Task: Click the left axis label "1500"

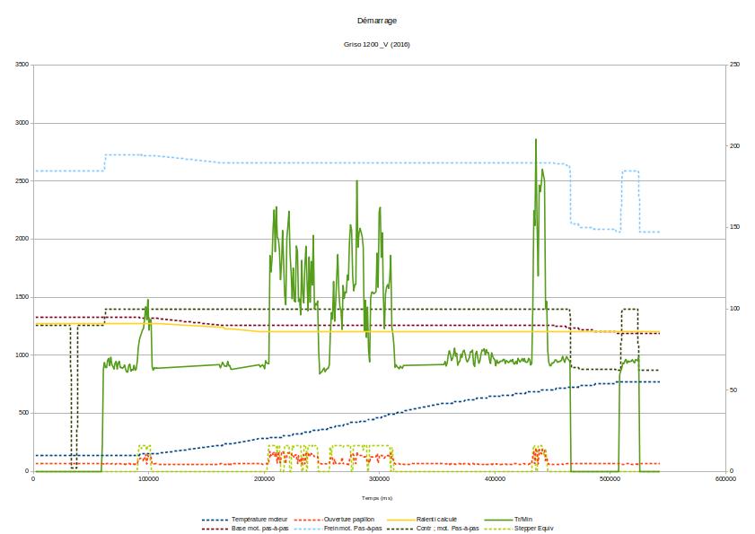Action: (x=22, y=297)
